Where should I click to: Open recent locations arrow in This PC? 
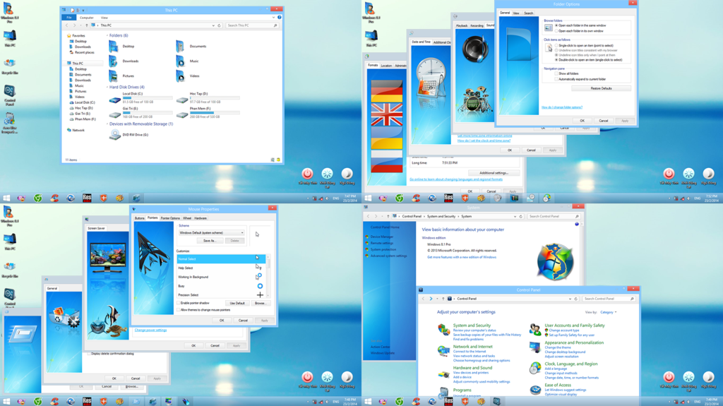click(x=80, y=25)
